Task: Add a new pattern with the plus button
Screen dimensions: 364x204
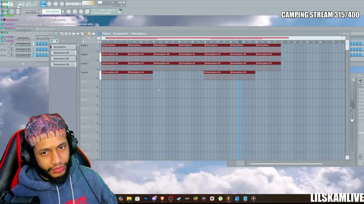Action: pyautogui.click(x=63, y=11)
